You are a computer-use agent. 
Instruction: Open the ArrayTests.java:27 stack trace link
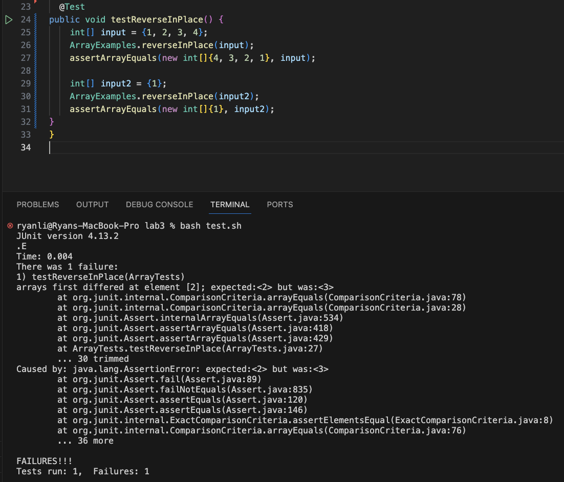[273, 348]
